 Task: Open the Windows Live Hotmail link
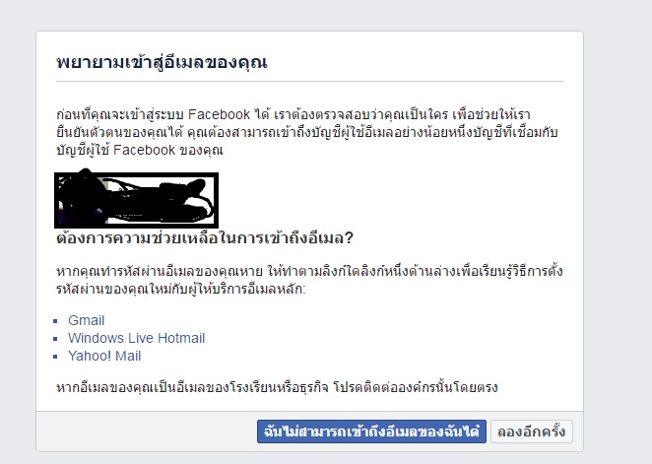(x=136, y=338)
